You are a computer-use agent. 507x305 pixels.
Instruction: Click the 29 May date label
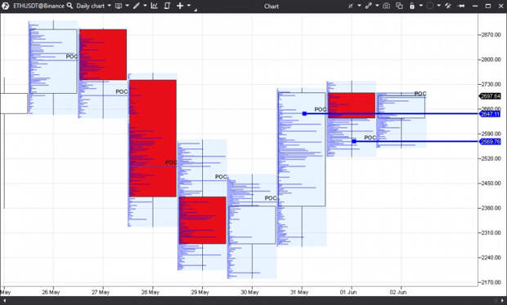[200, 292]
